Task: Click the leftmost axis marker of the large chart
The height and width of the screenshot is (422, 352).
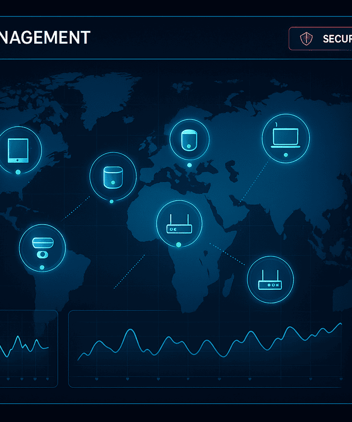Action: (97, 378)
